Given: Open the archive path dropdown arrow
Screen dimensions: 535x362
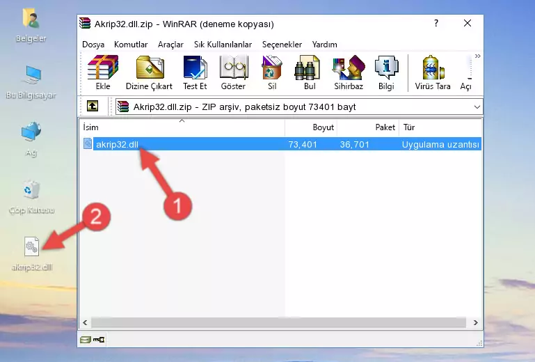Looking at the screenshot, I should pos(477,107).
